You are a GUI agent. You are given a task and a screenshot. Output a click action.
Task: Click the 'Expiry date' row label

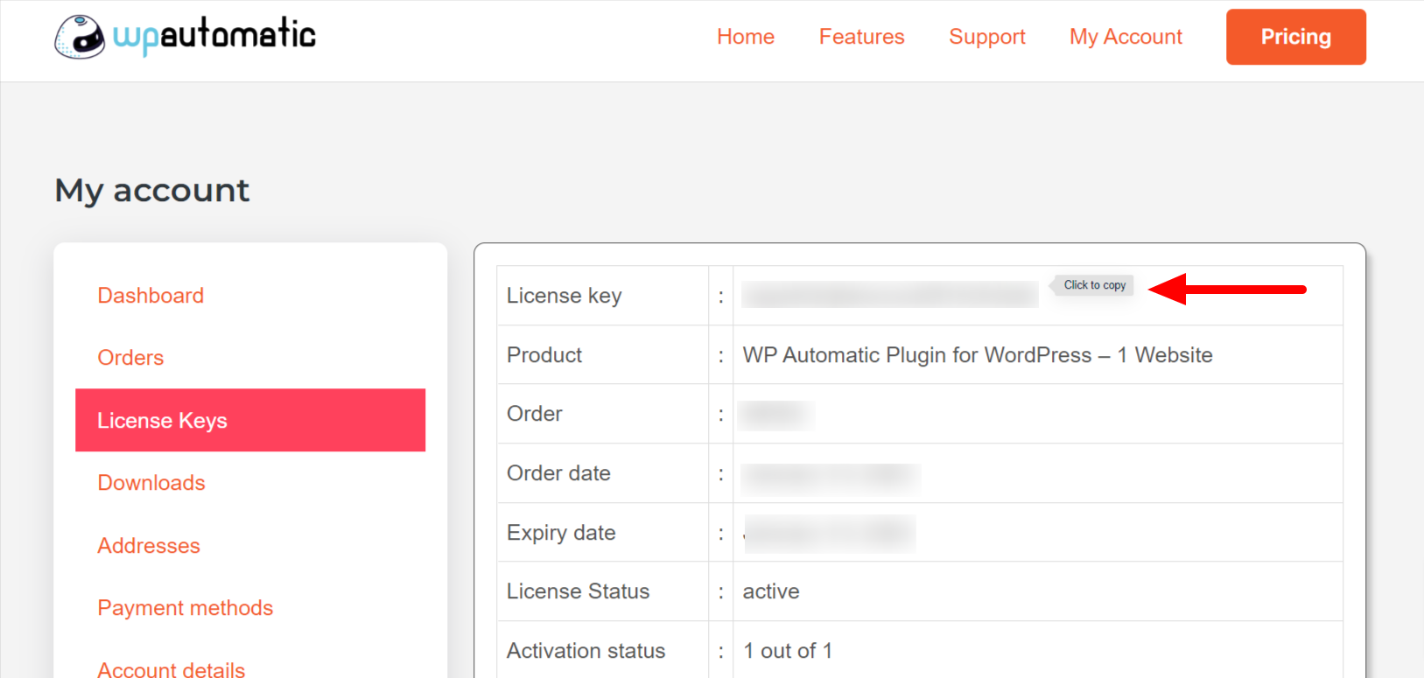point(561,533)
